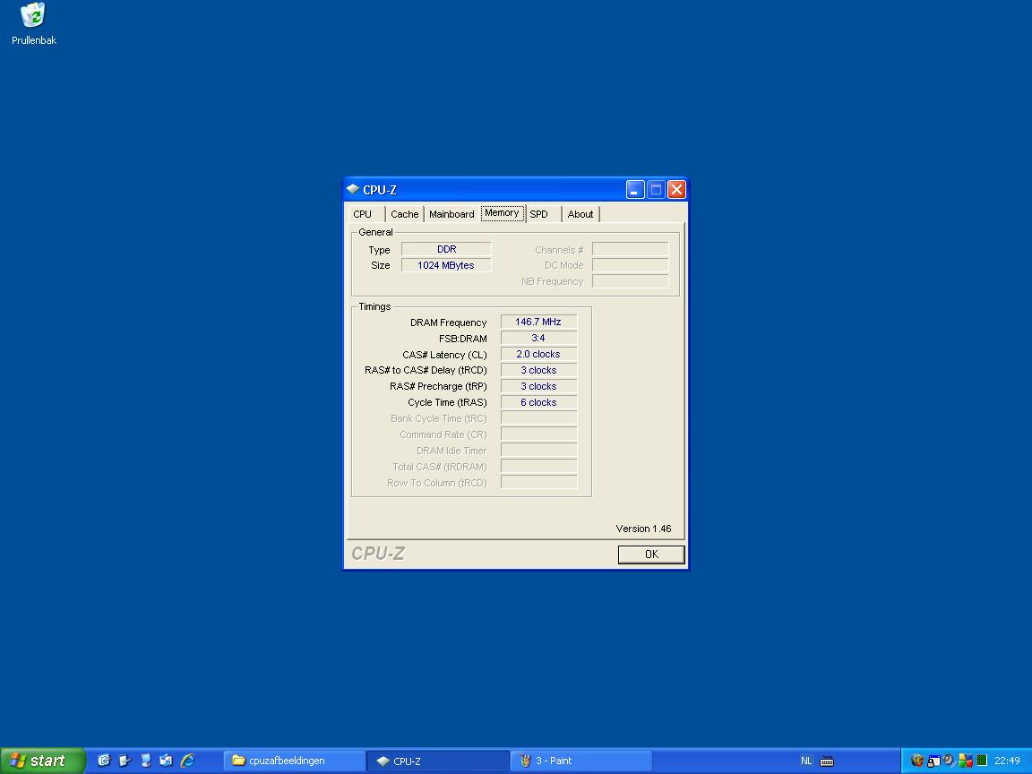1032x774 pixels.
Task: Click the first Quick Launch icon
Action: pos(104,761)
